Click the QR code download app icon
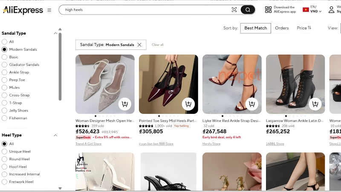The height and width of the screenshot is (192, 341). point(268,10)
